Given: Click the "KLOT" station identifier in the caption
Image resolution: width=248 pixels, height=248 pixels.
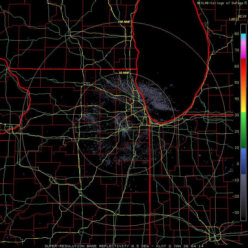Looking at the screenshot, I should pos(161,246).
